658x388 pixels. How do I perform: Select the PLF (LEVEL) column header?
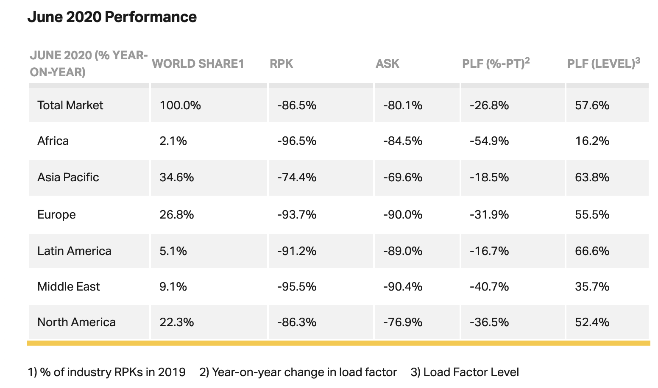click(x=604, y=64)
